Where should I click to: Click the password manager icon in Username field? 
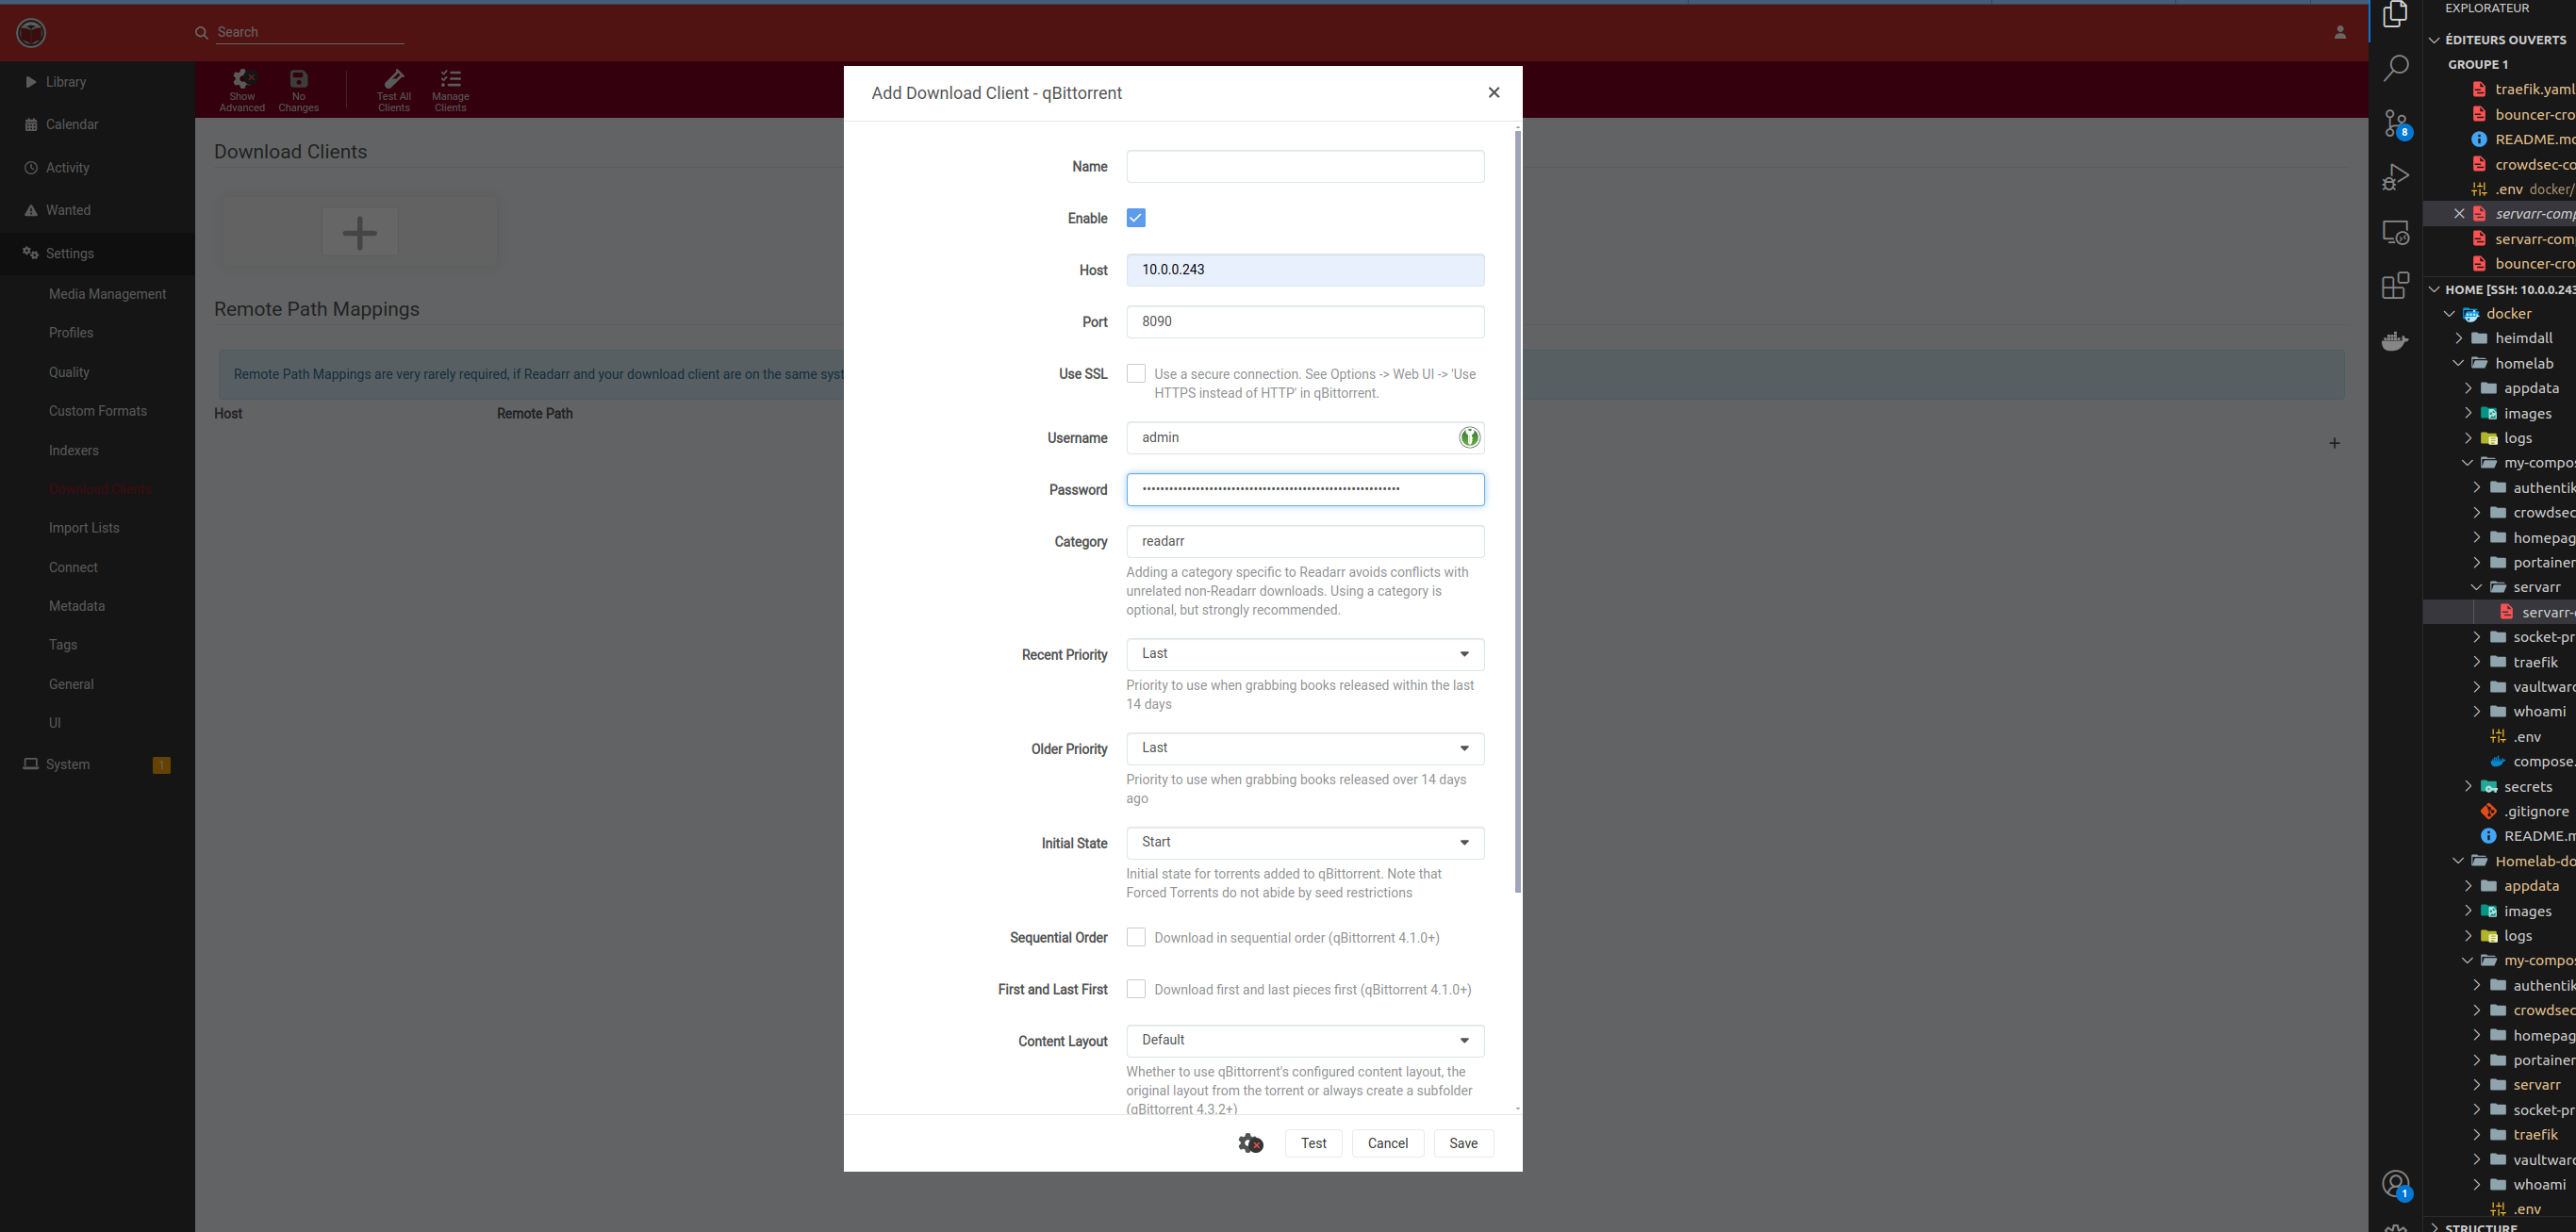pos(1469,437)
